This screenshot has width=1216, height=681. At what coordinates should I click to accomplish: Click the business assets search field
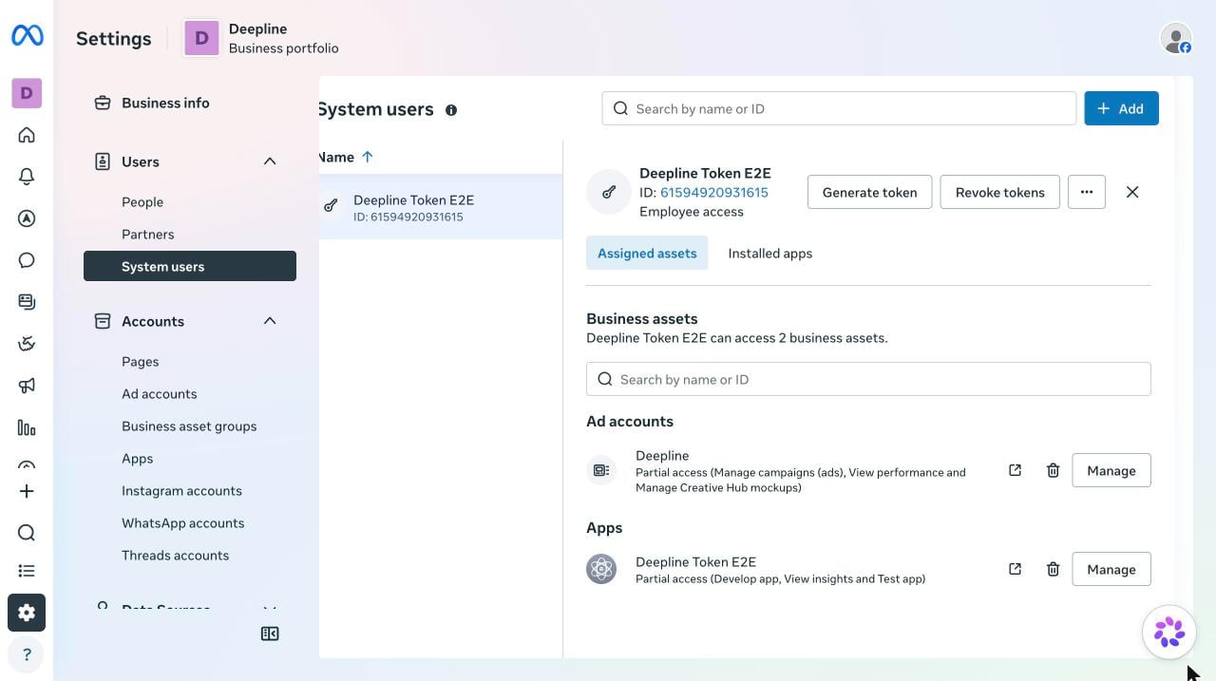pos(868,379)
